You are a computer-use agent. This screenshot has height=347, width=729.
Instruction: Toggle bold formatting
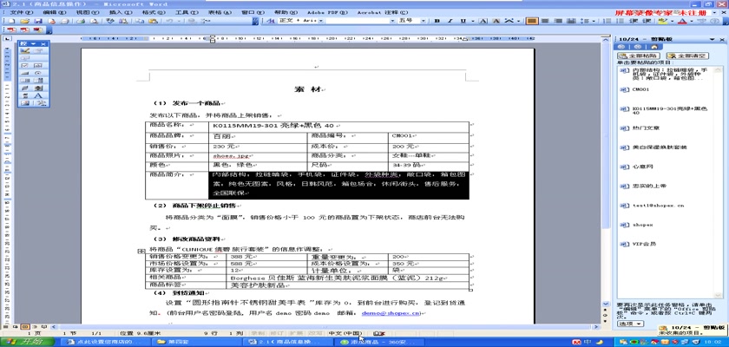(x=437, y=21)
